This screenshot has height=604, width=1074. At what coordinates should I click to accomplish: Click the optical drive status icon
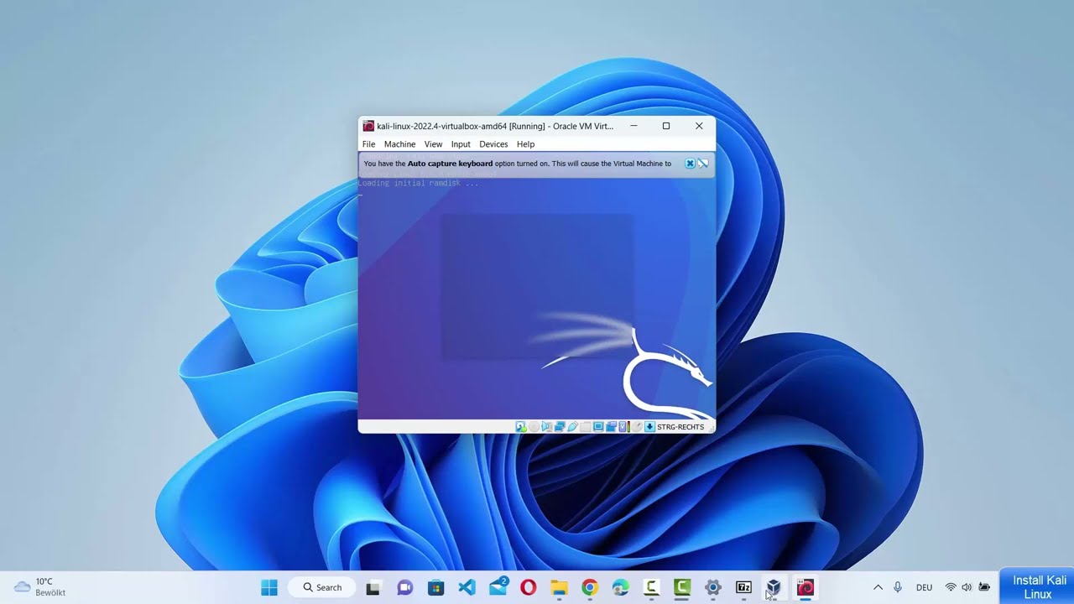[534, 427]
